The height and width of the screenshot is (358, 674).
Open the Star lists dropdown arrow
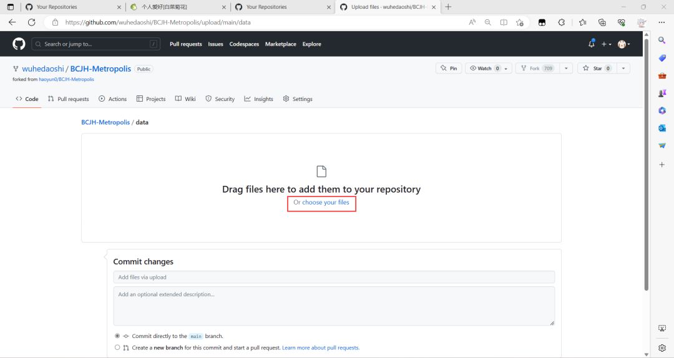[623, 69]
